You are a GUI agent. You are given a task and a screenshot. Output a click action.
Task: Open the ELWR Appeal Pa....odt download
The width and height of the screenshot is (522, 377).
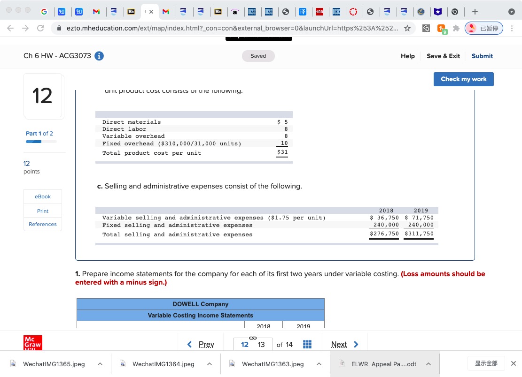[x=383, y=364]
